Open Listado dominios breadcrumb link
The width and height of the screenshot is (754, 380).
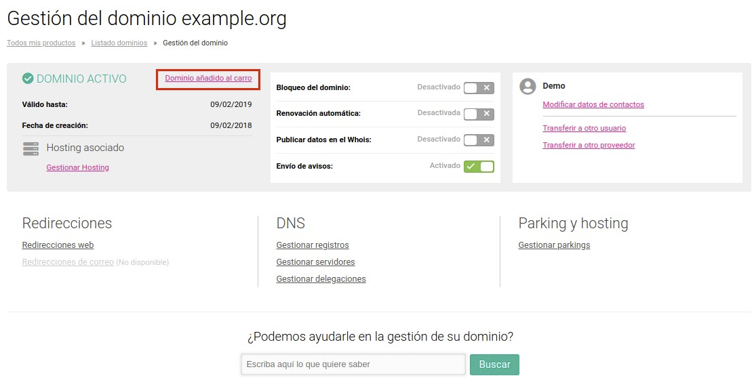pyautogui.click(x=119, y=43)
